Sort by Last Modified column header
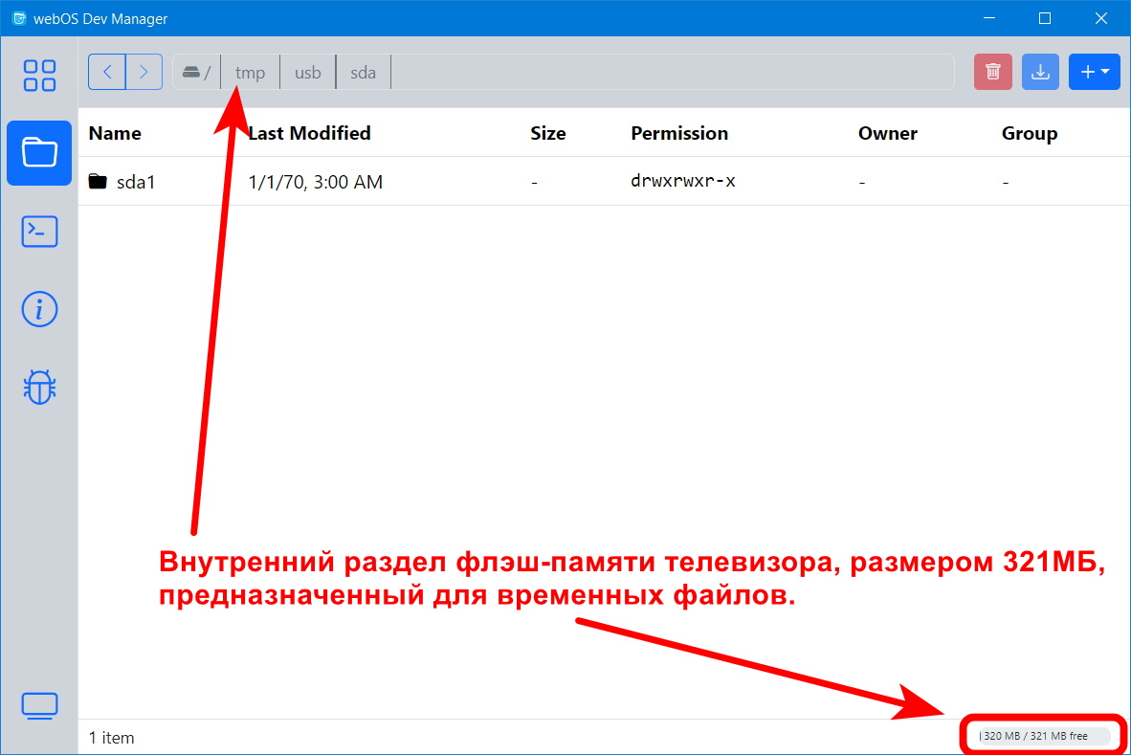The height and width of the screenshot is (755, 1131). click(x=309, y=133)
